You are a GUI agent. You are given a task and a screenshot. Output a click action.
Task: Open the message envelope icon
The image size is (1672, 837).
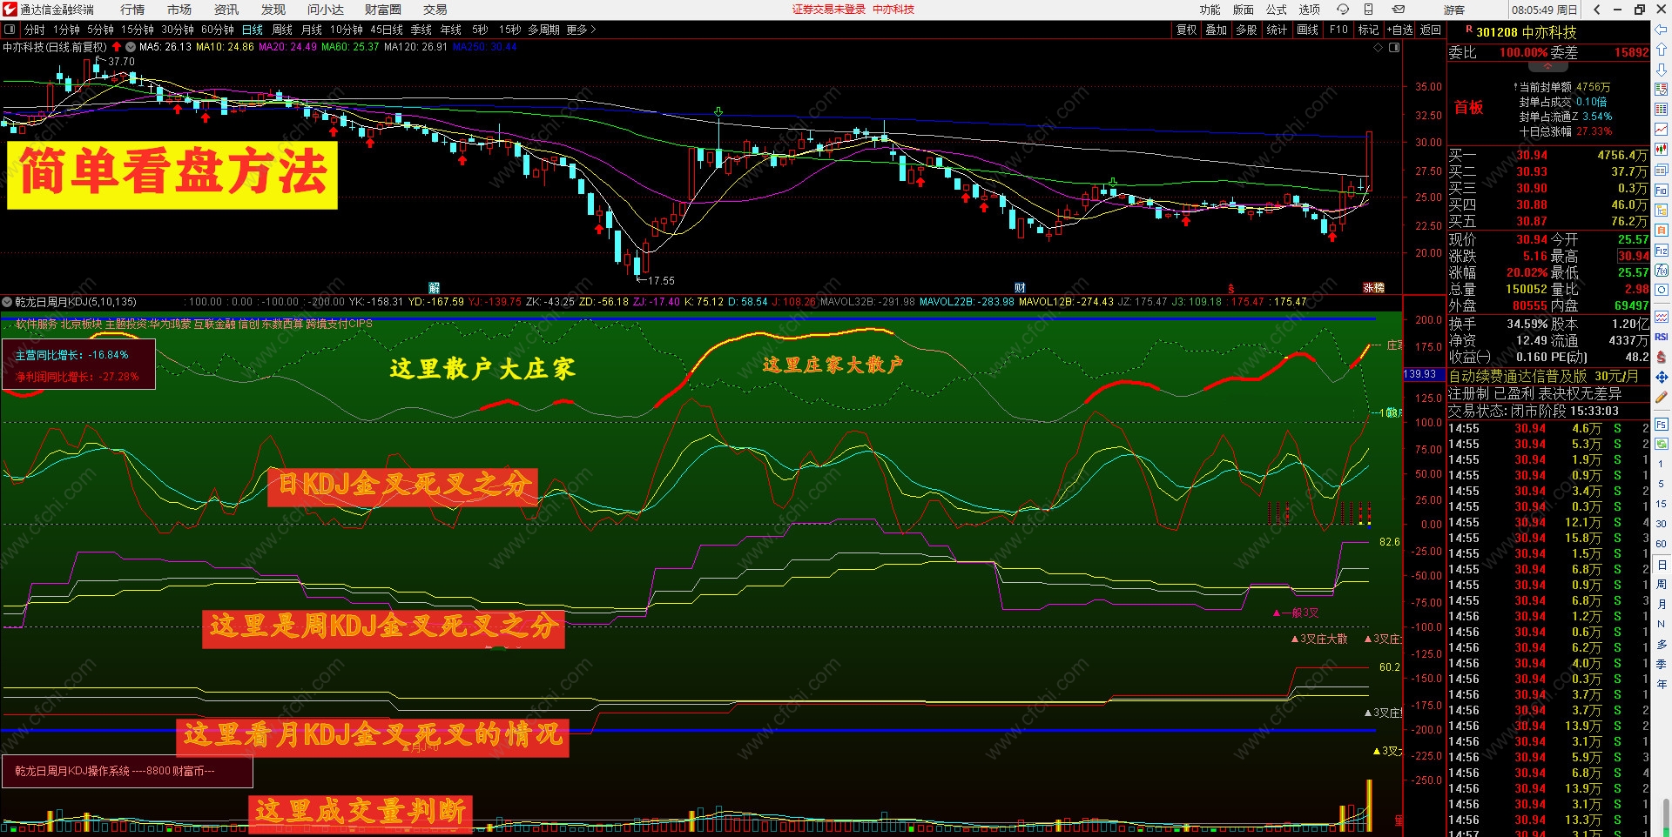pos(1398,10)
